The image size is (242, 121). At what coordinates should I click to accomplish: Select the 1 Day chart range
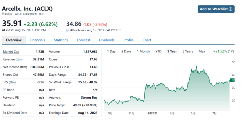111,51
